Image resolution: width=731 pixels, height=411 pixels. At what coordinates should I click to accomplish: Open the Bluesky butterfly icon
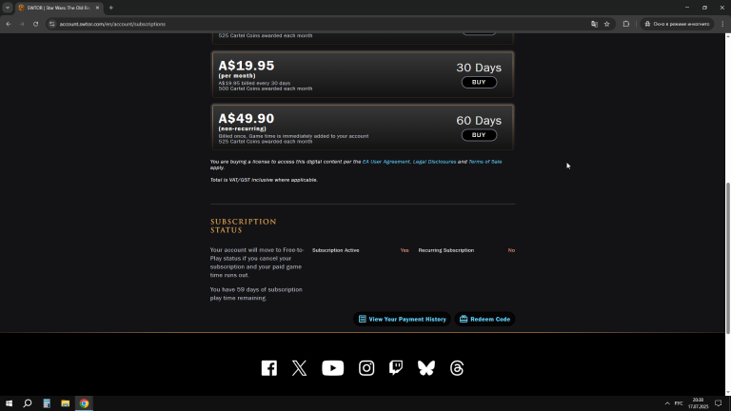coord(426,368)
